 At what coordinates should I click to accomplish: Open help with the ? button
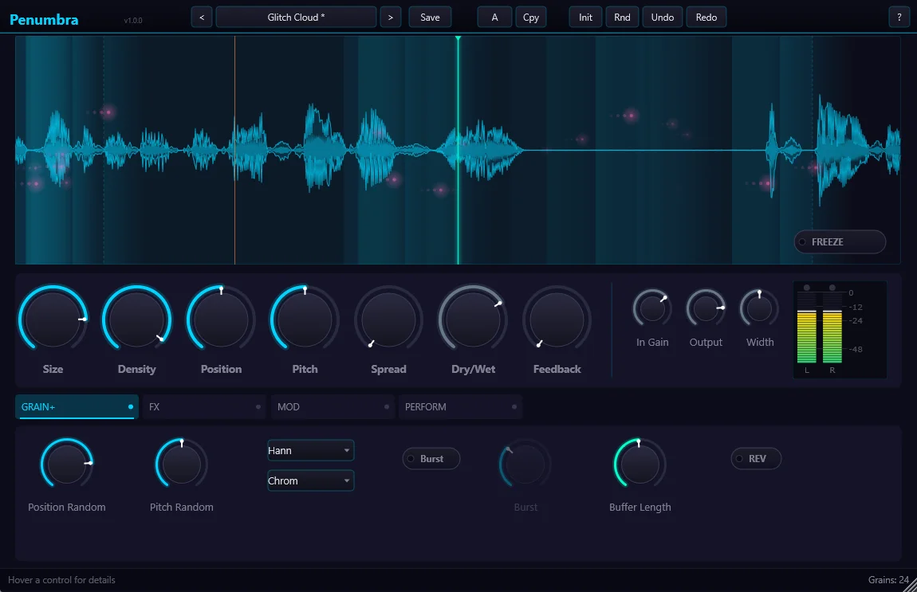(x=899, y=18)
